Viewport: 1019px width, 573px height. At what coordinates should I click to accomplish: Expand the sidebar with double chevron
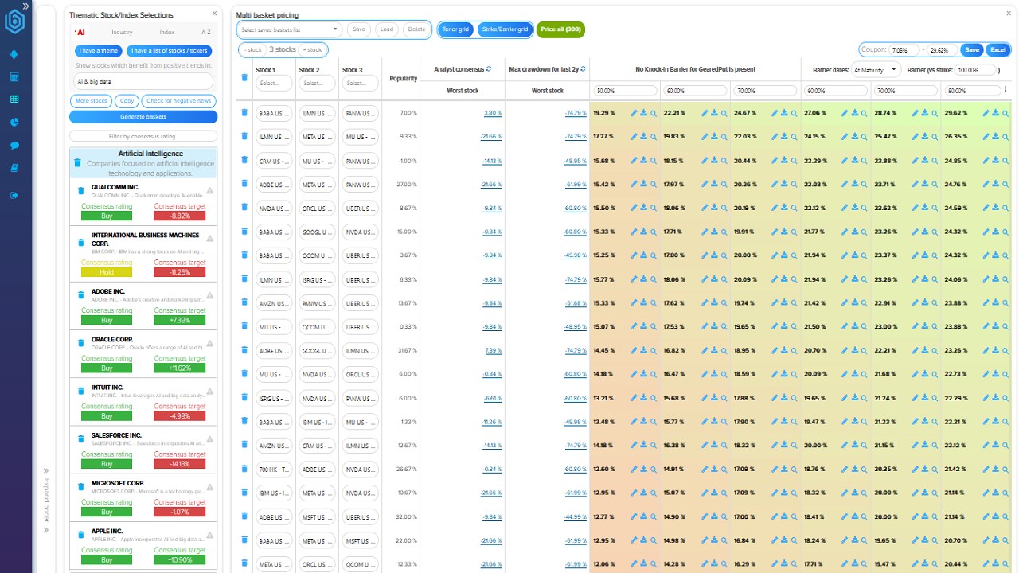click(x=26, y=6)
